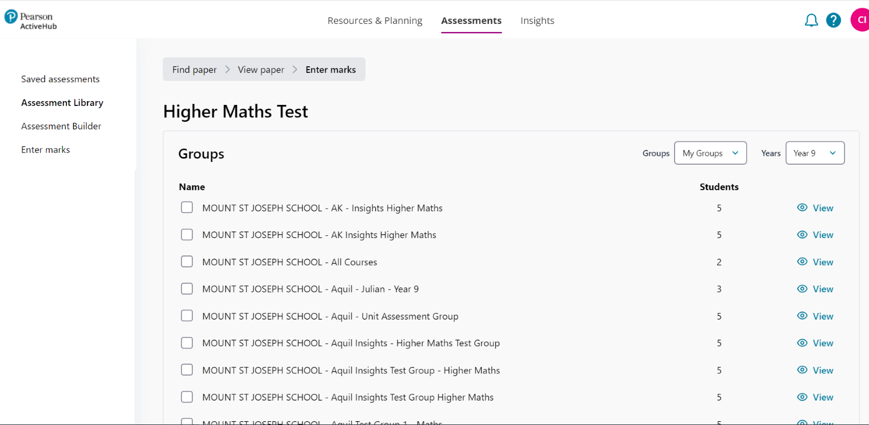
Task: Click student count 2 for All Courses
Action: [x=719, y=262]
